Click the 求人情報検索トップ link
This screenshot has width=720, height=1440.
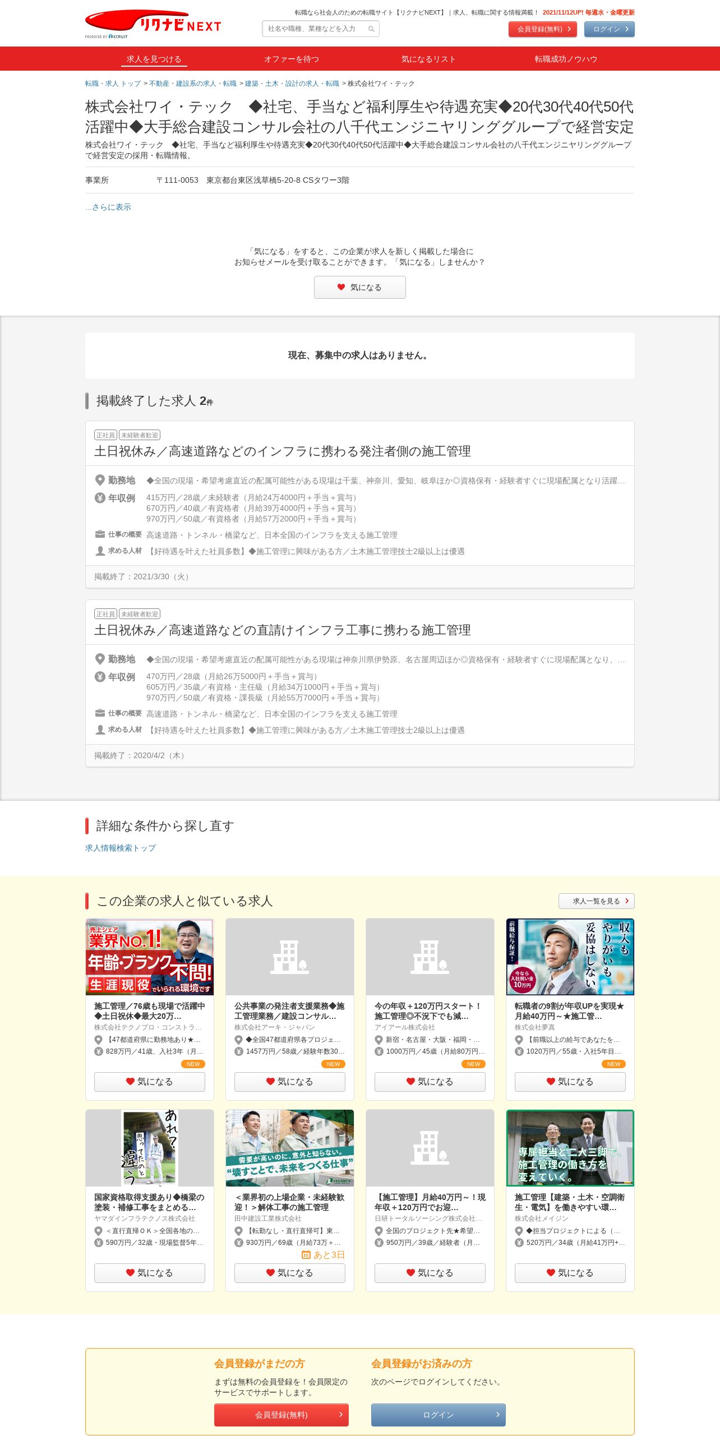click(121, 848)
